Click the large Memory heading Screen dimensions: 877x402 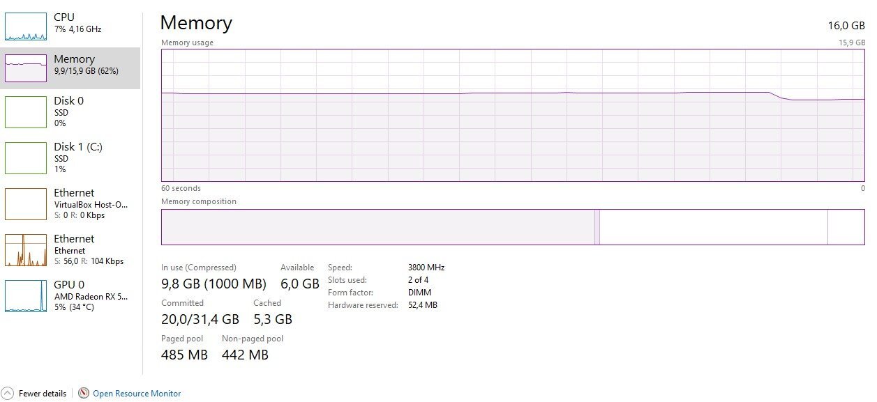pos(196,23)
